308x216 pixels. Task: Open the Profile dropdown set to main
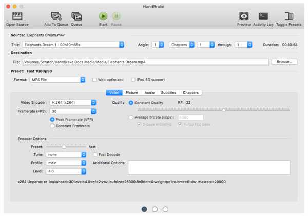(66, 163)
